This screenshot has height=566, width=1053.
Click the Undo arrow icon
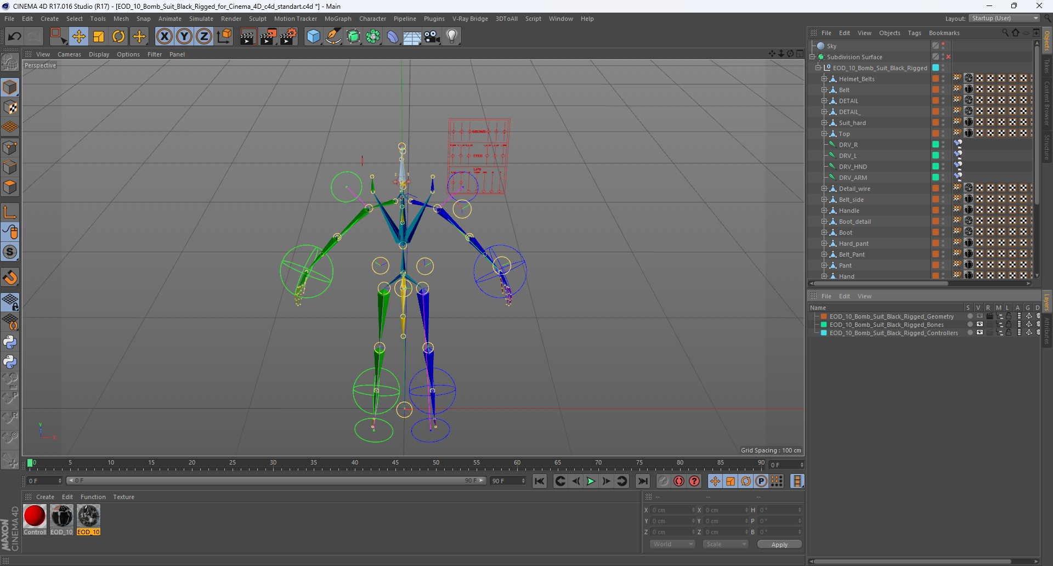click(15, 37)
